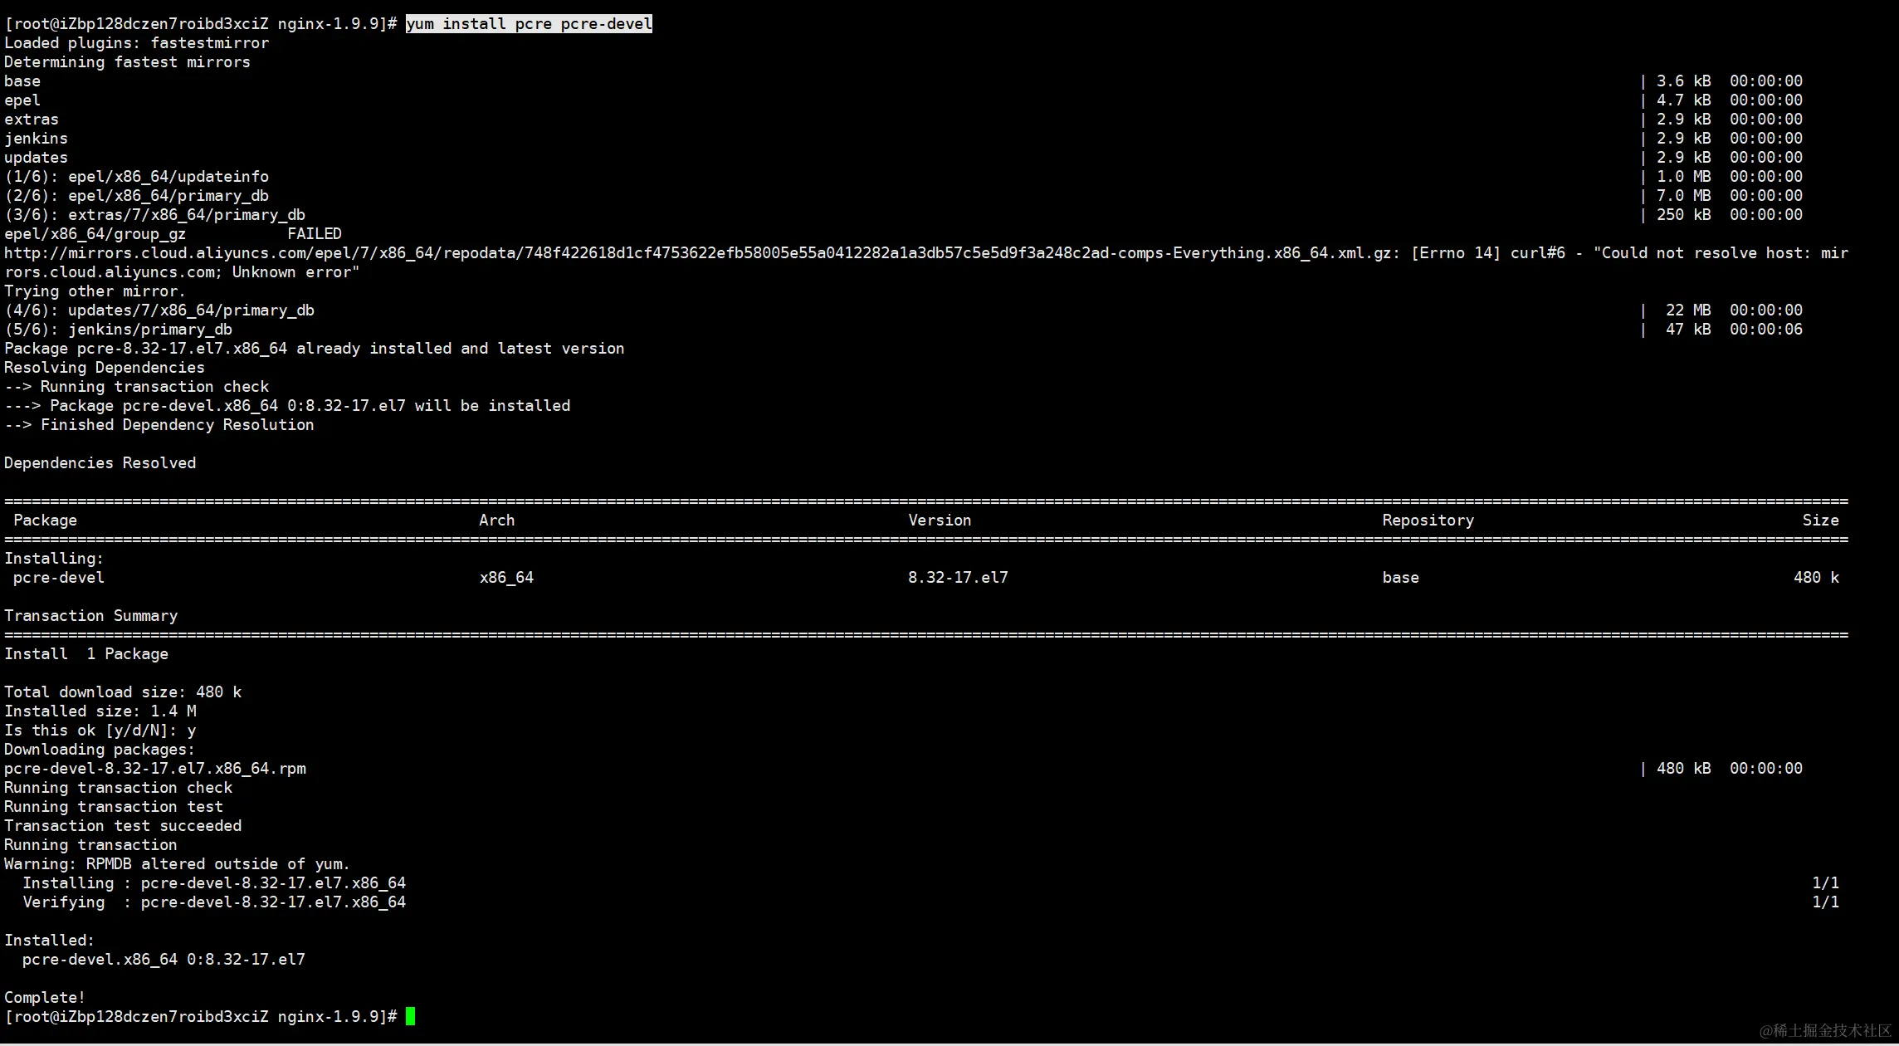Viewport: 1899px width, 1046px height.
Task: Click 'Is this ok [y/d/N]: y' prompt
Action: [100, 731]
